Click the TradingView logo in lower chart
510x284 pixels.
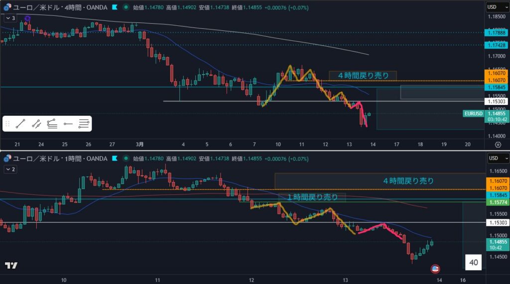[x=11, y=266]
